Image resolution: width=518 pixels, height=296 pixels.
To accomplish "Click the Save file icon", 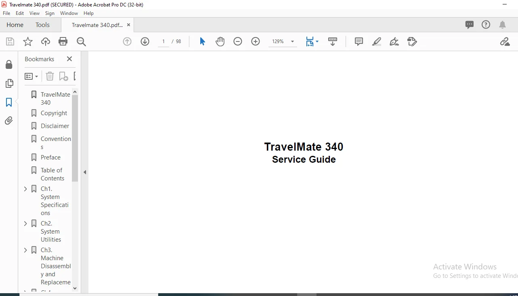I will coord(10,41).
